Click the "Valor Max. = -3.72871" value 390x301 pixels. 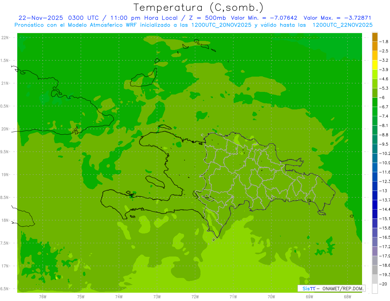tap(337, 18)
